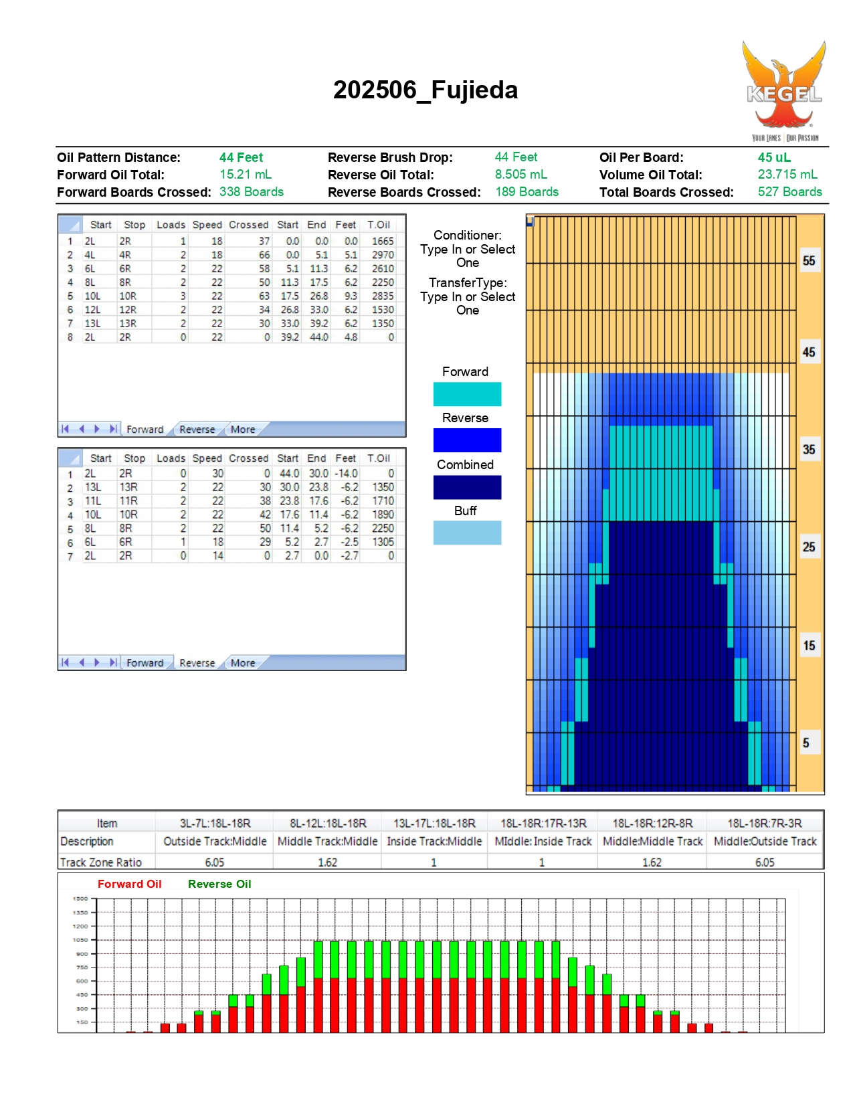Click the 55 distance marker on the lane graph
The image size is (853, 1104).
[x=809, y=261]
